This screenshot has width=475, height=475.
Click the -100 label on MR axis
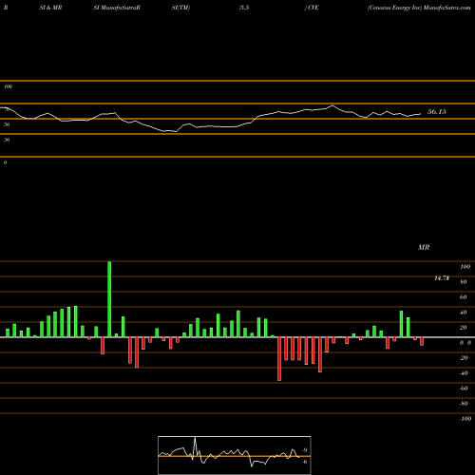(465, 419)
